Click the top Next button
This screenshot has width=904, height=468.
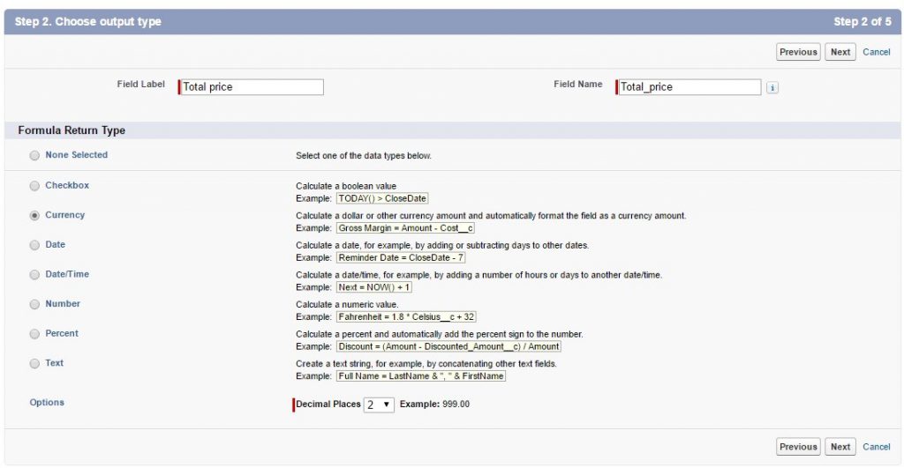[x=840, y=52]
